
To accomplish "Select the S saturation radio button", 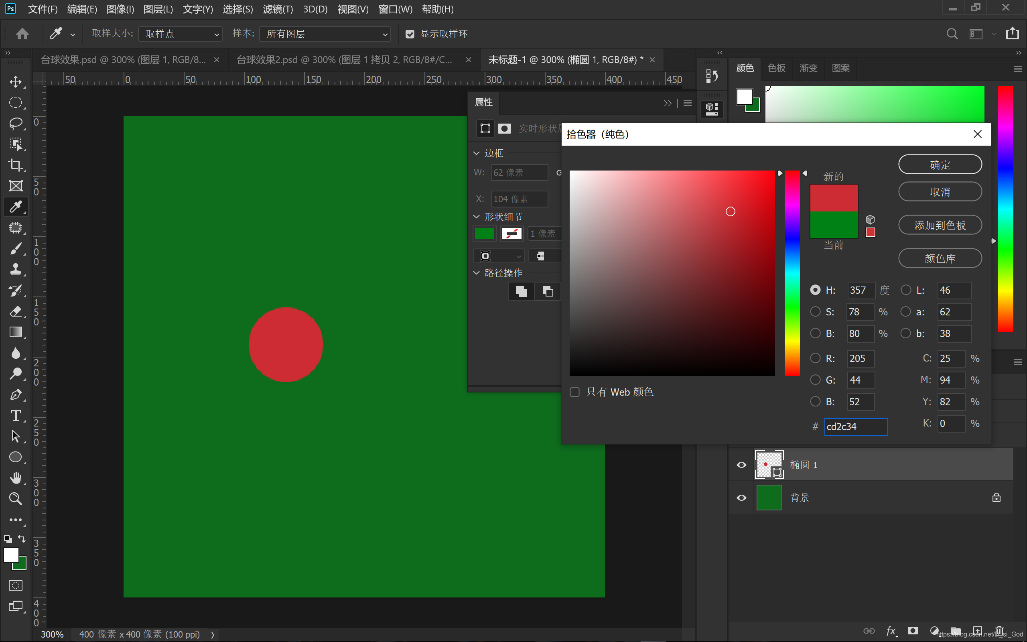I will [815, 312].
